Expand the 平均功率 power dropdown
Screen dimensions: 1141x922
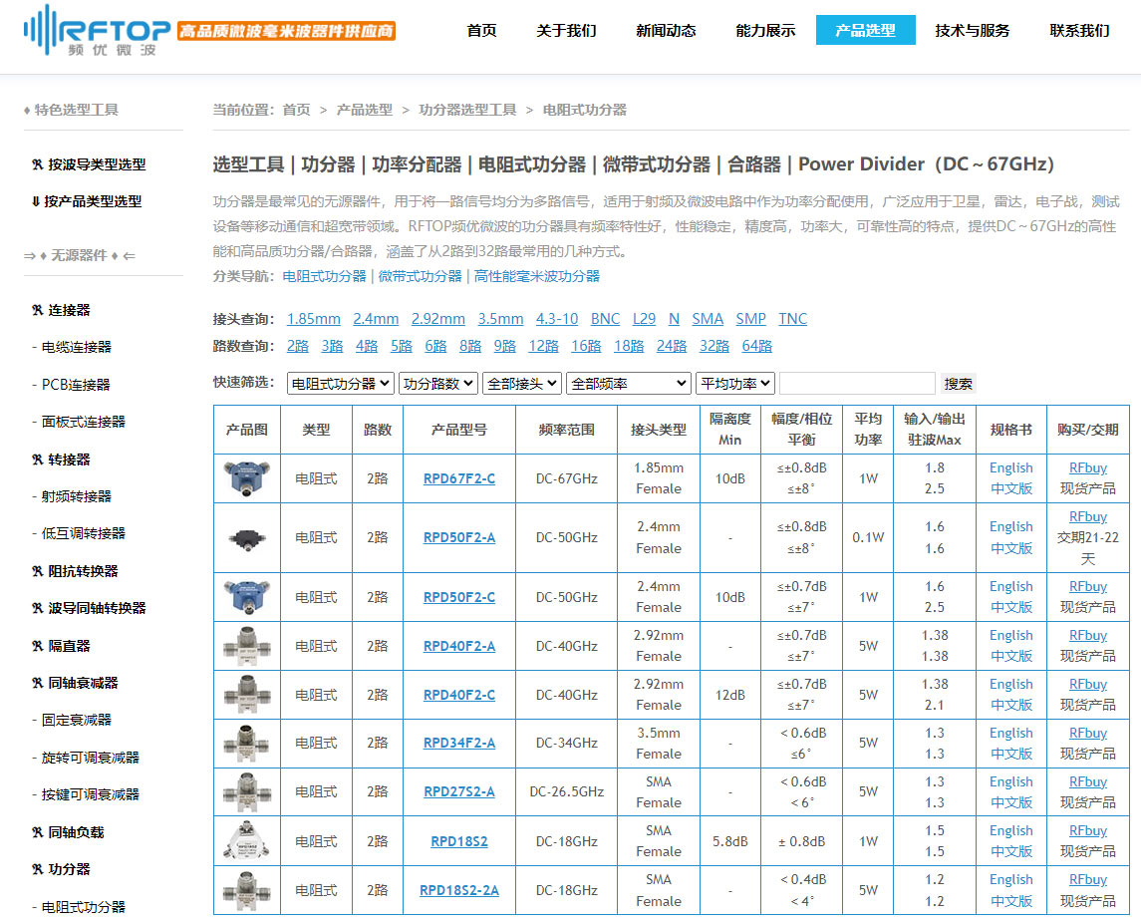pyautogui.click(x=734, y=384)
